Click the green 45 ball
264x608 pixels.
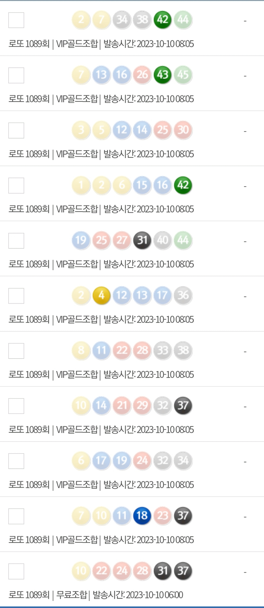click(x=183, y=75)
